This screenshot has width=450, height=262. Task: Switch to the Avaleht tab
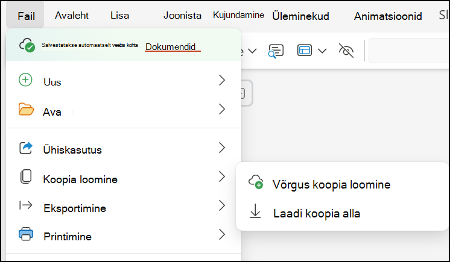pyautogui.click(x=71, y=15)
